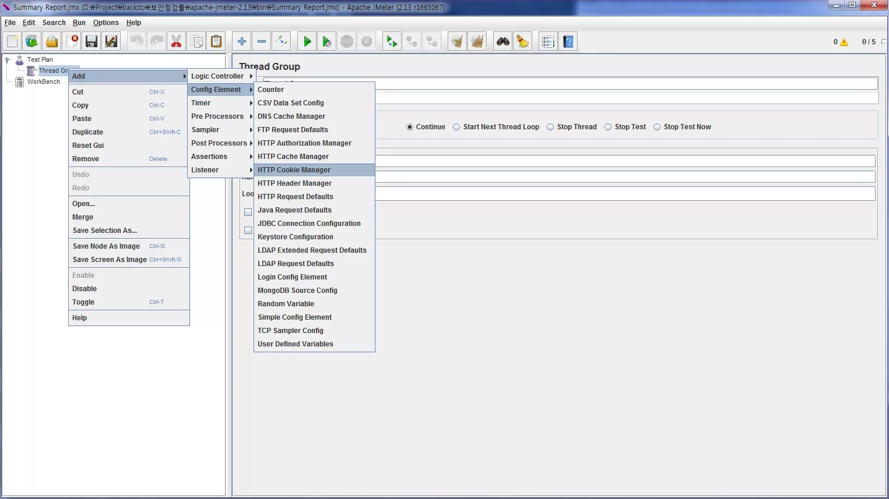Click the Help question mark icon
Screen dimensions: 889x499
click(568, 41)
